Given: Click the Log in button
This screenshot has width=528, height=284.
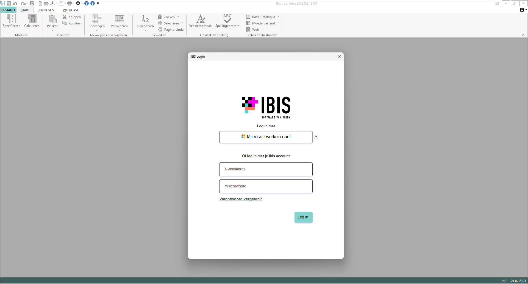Looking at the screenshot, I should (x=303, y=217).
